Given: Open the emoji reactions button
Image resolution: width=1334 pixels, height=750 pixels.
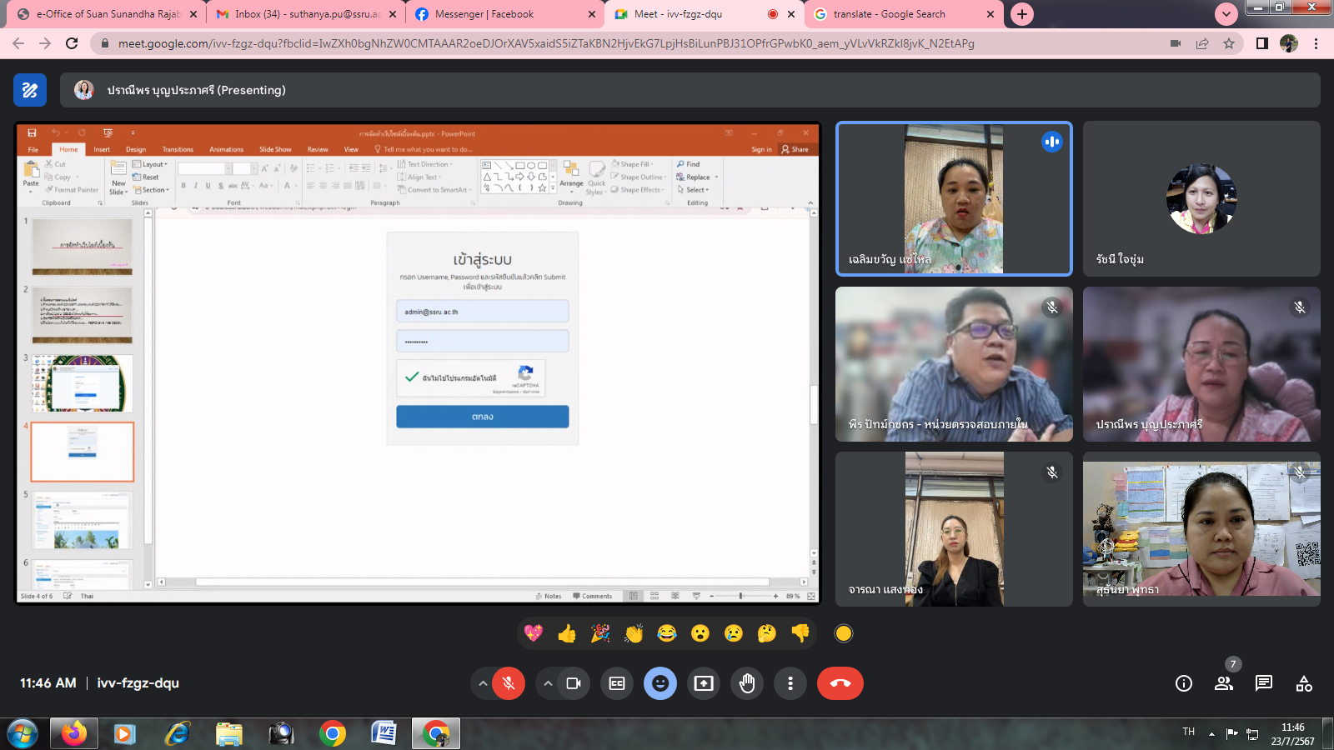Looking at the screenshot, I should tap(660, 683).
